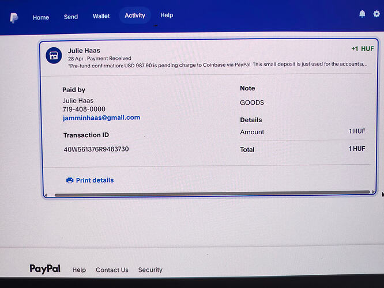Open the Send menu item
This screenshot has width=384, height=288.
71,17
